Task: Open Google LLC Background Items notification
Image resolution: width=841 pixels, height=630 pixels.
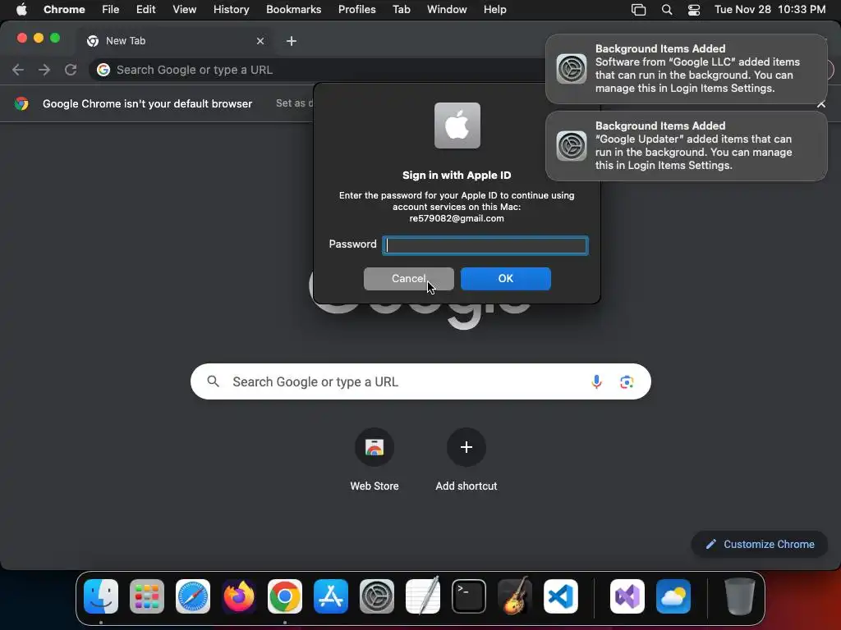Action: pyautogui.click(x=686, y=69)
